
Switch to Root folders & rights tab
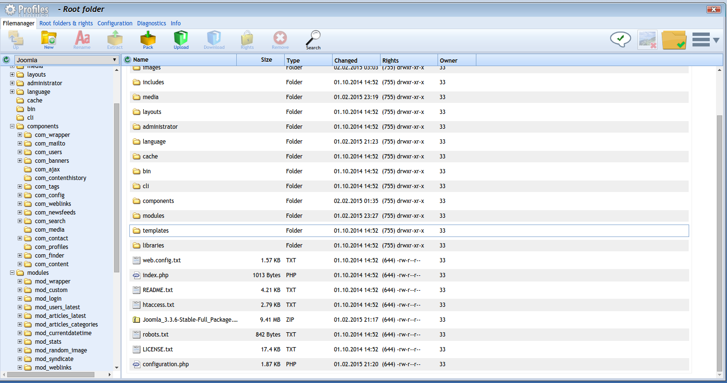[x=66, y=23]
